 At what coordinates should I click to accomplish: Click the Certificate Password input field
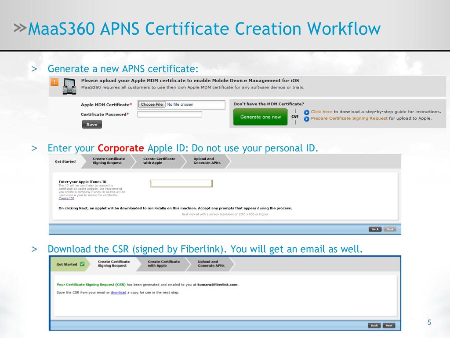tap(170, 114)
